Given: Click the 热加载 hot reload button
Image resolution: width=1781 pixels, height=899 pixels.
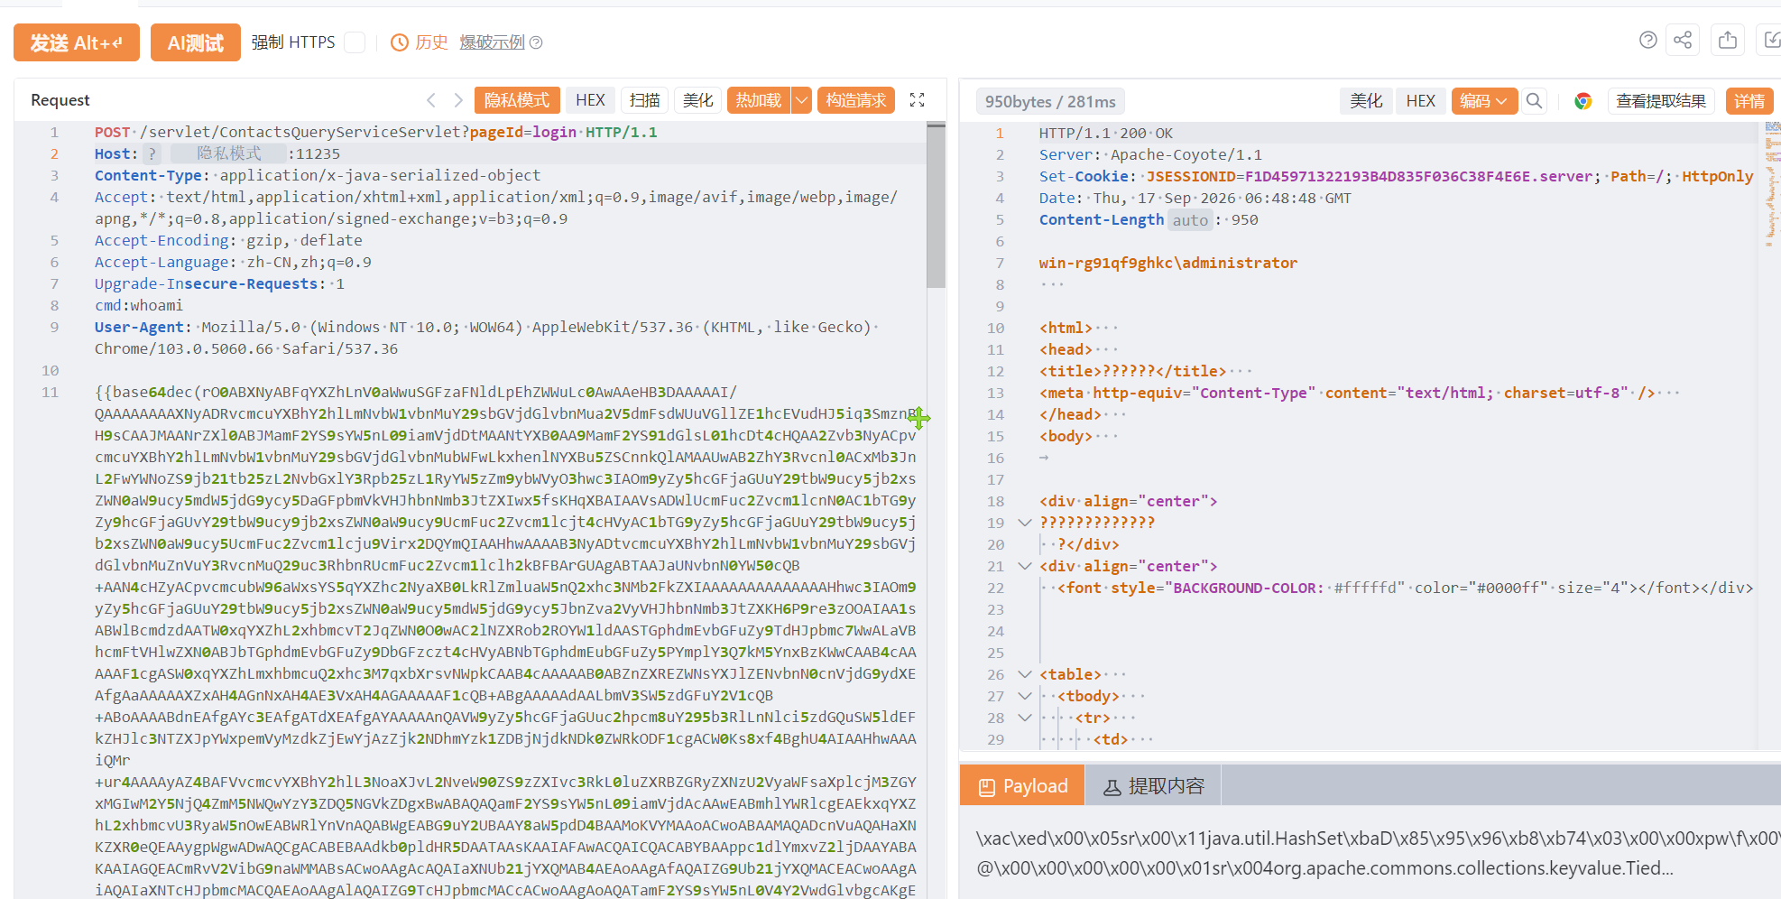Looking at the screenshot, I should (x=759, y=100).
